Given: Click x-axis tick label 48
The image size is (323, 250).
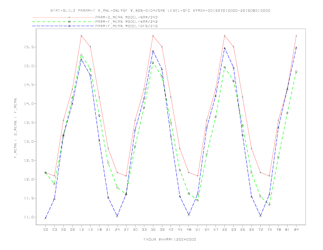Looking at the screenshot, I should click(189, 230).
